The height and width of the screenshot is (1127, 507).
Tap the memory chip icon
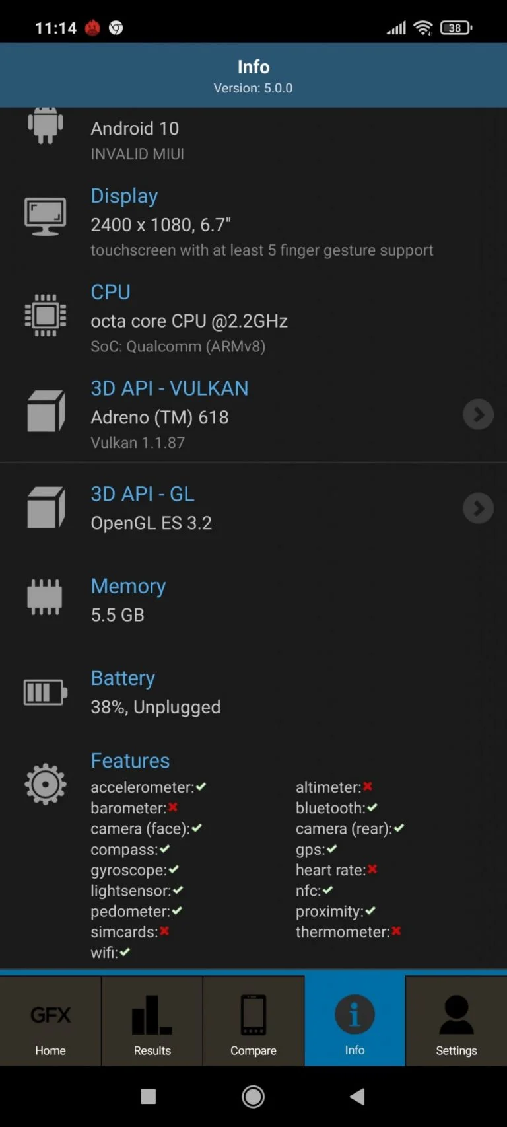45,597
